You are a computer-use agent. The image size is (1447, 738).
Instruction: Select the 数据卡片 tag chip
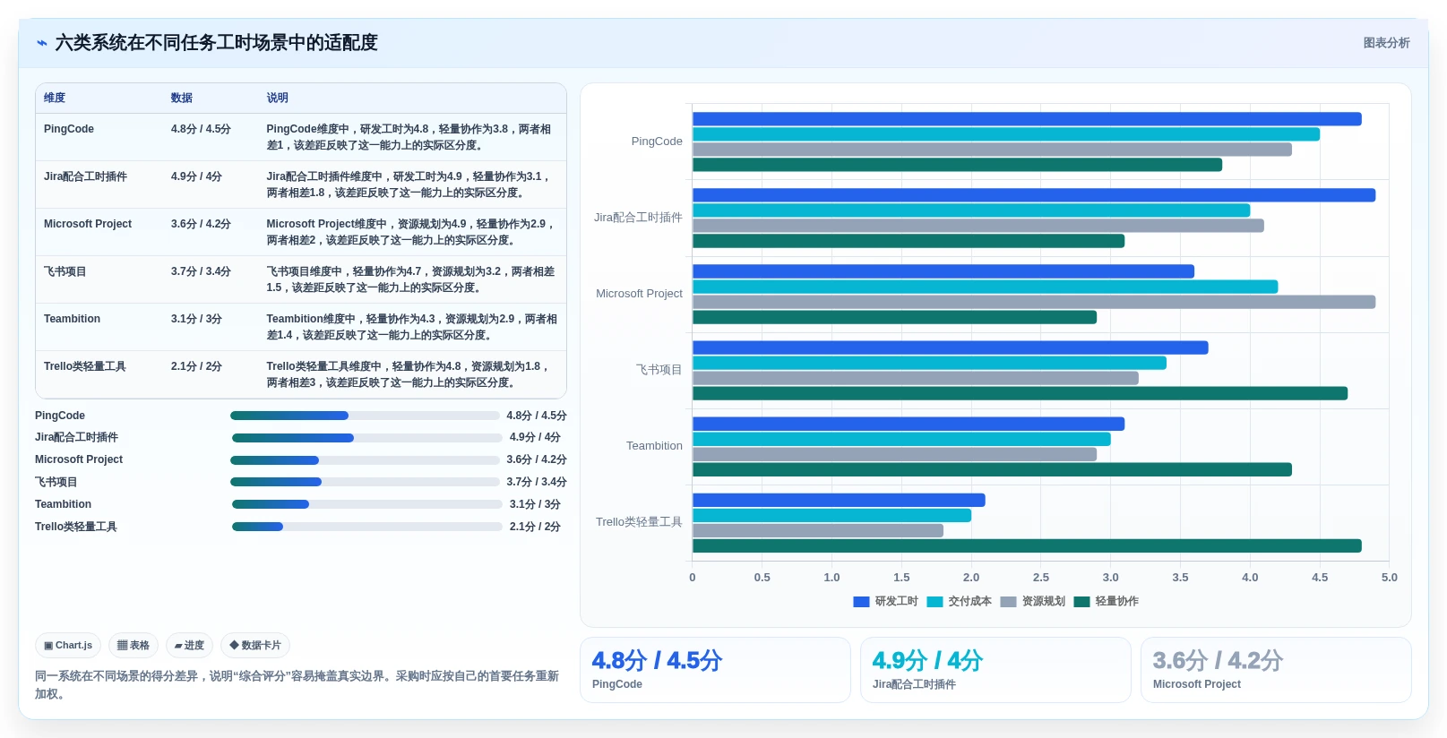tap(255, 645)
